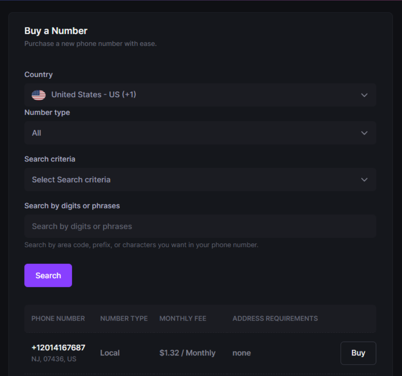The image size is (402, 376).
Task: Select the United States - US (+1) country field
Action: tap(94, 95)
